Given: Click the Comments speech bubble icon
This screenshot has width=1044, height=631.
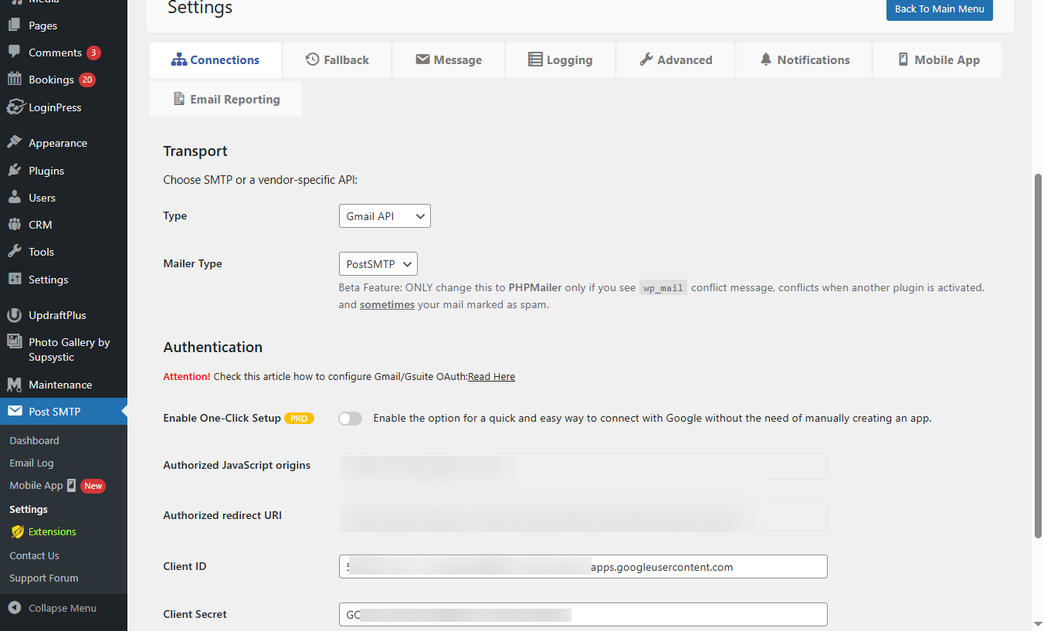Looking at the screenshot, I should pos(15,53).
